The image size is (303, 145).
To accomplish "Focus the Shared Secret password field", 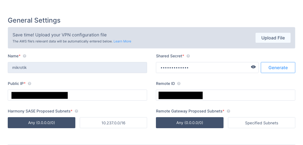I will tap(203, 68).
